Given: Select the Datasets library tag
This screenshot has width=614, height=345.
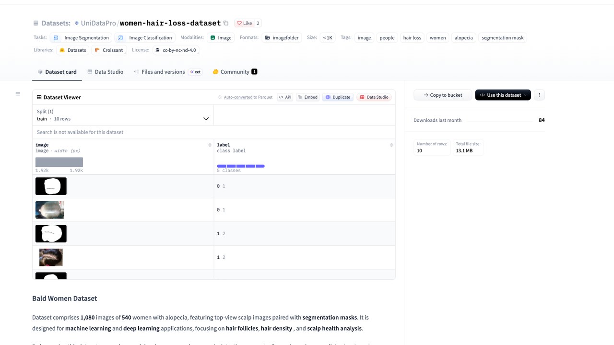Looking at the screenshot, I should [73, 50].
